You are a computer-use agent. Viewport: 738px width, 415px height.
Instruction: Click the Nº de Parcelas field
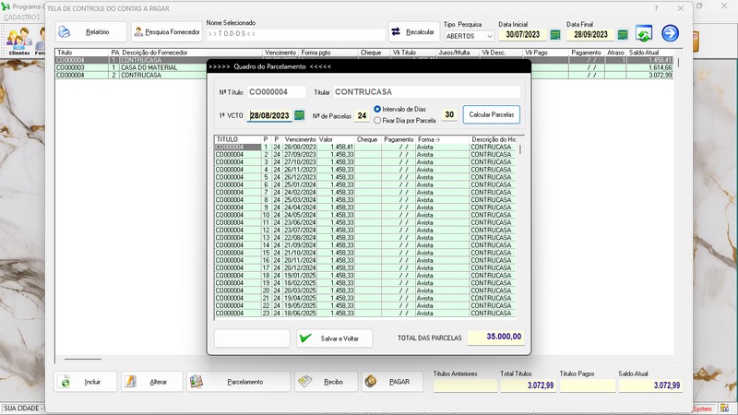(x=362, y=115)
